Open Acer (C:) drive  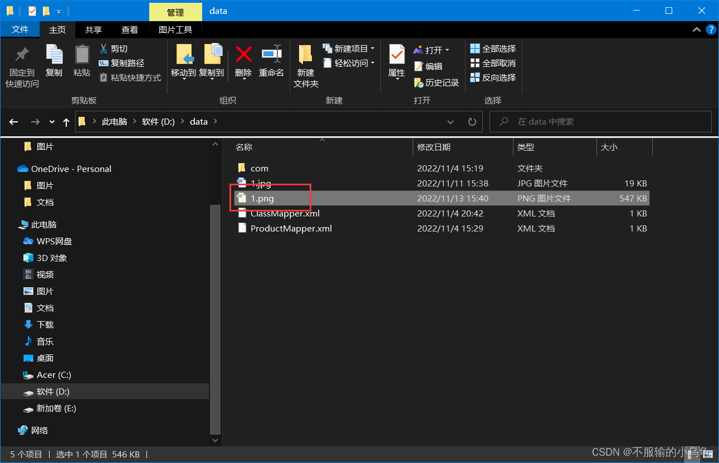pos(47,375)
